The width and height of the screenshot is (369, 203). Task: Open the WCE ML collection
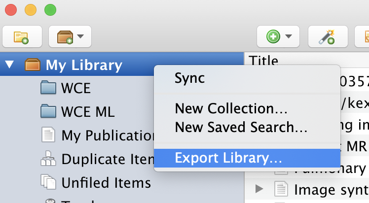click(x=88, y=111)
